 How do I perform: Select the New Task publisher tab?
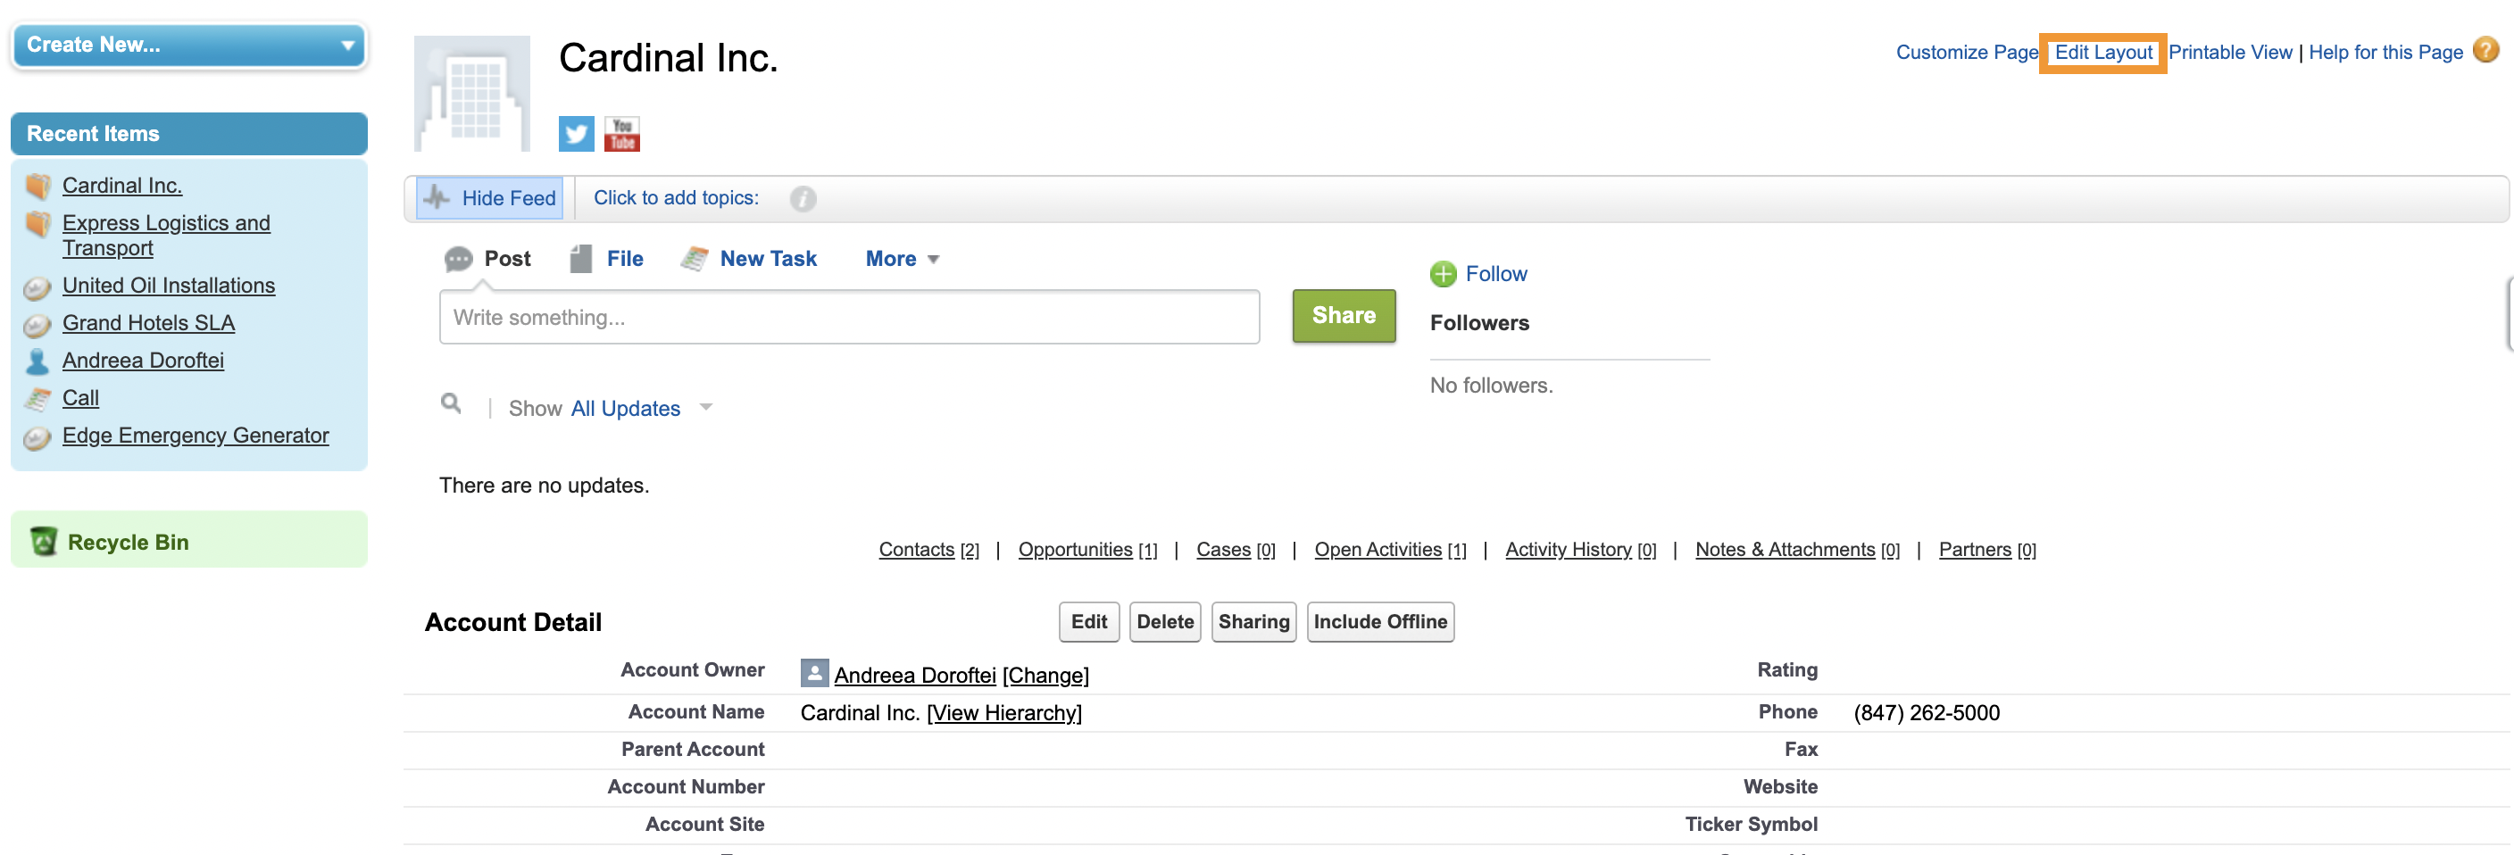(x=750, y=259)
